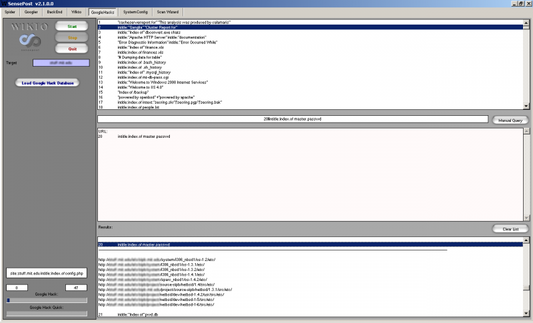Select the Wikto tab
533x323 pixels.
(x=77, y=12)
